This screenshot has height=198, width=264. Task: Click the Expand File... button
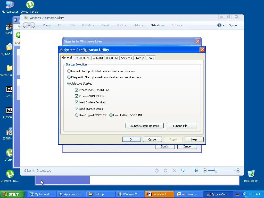coord(182,126)
